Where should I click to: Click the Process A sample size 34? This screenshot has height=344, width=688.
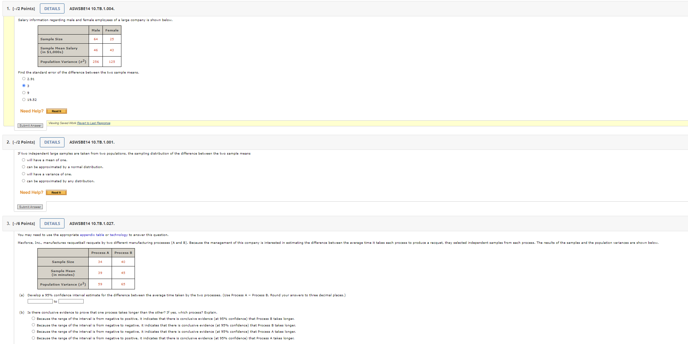point(100,262)
